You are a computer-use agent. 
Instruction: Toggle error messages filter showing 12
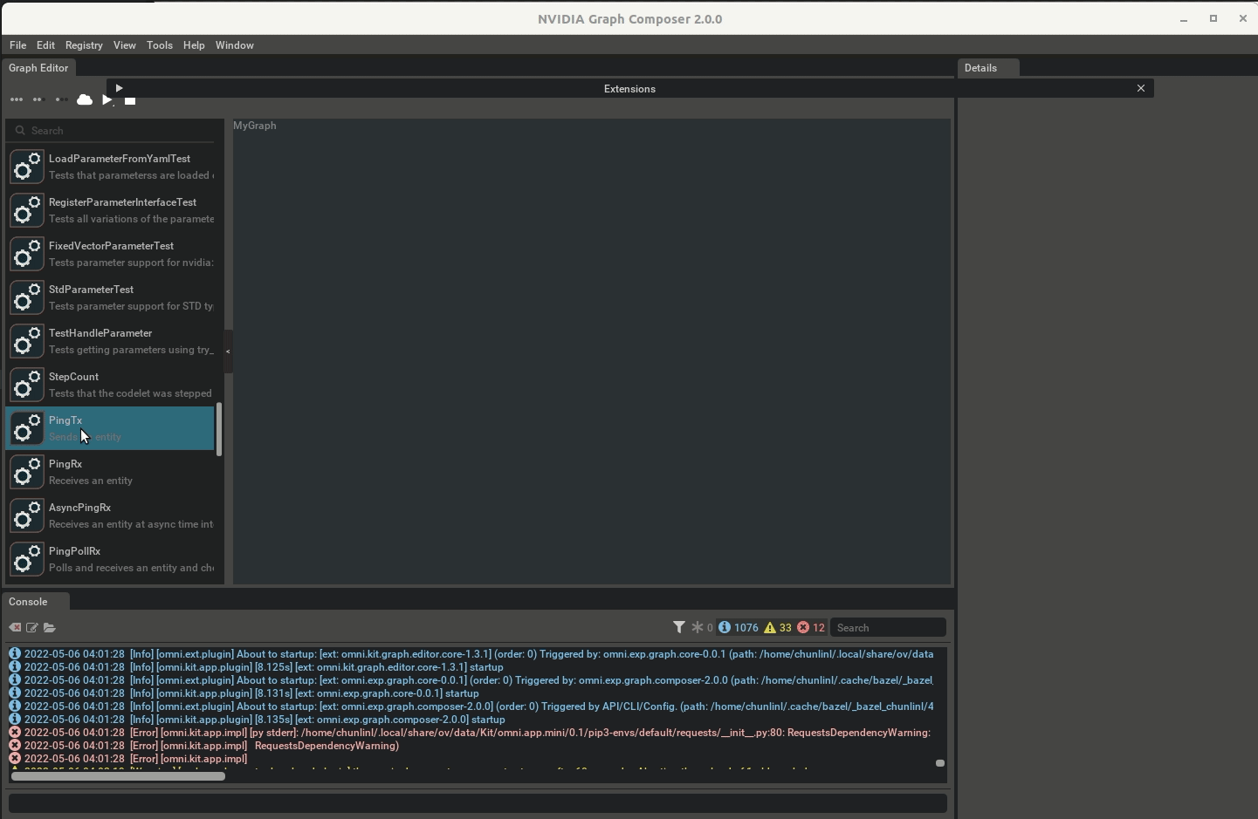[x=811, y=628]
